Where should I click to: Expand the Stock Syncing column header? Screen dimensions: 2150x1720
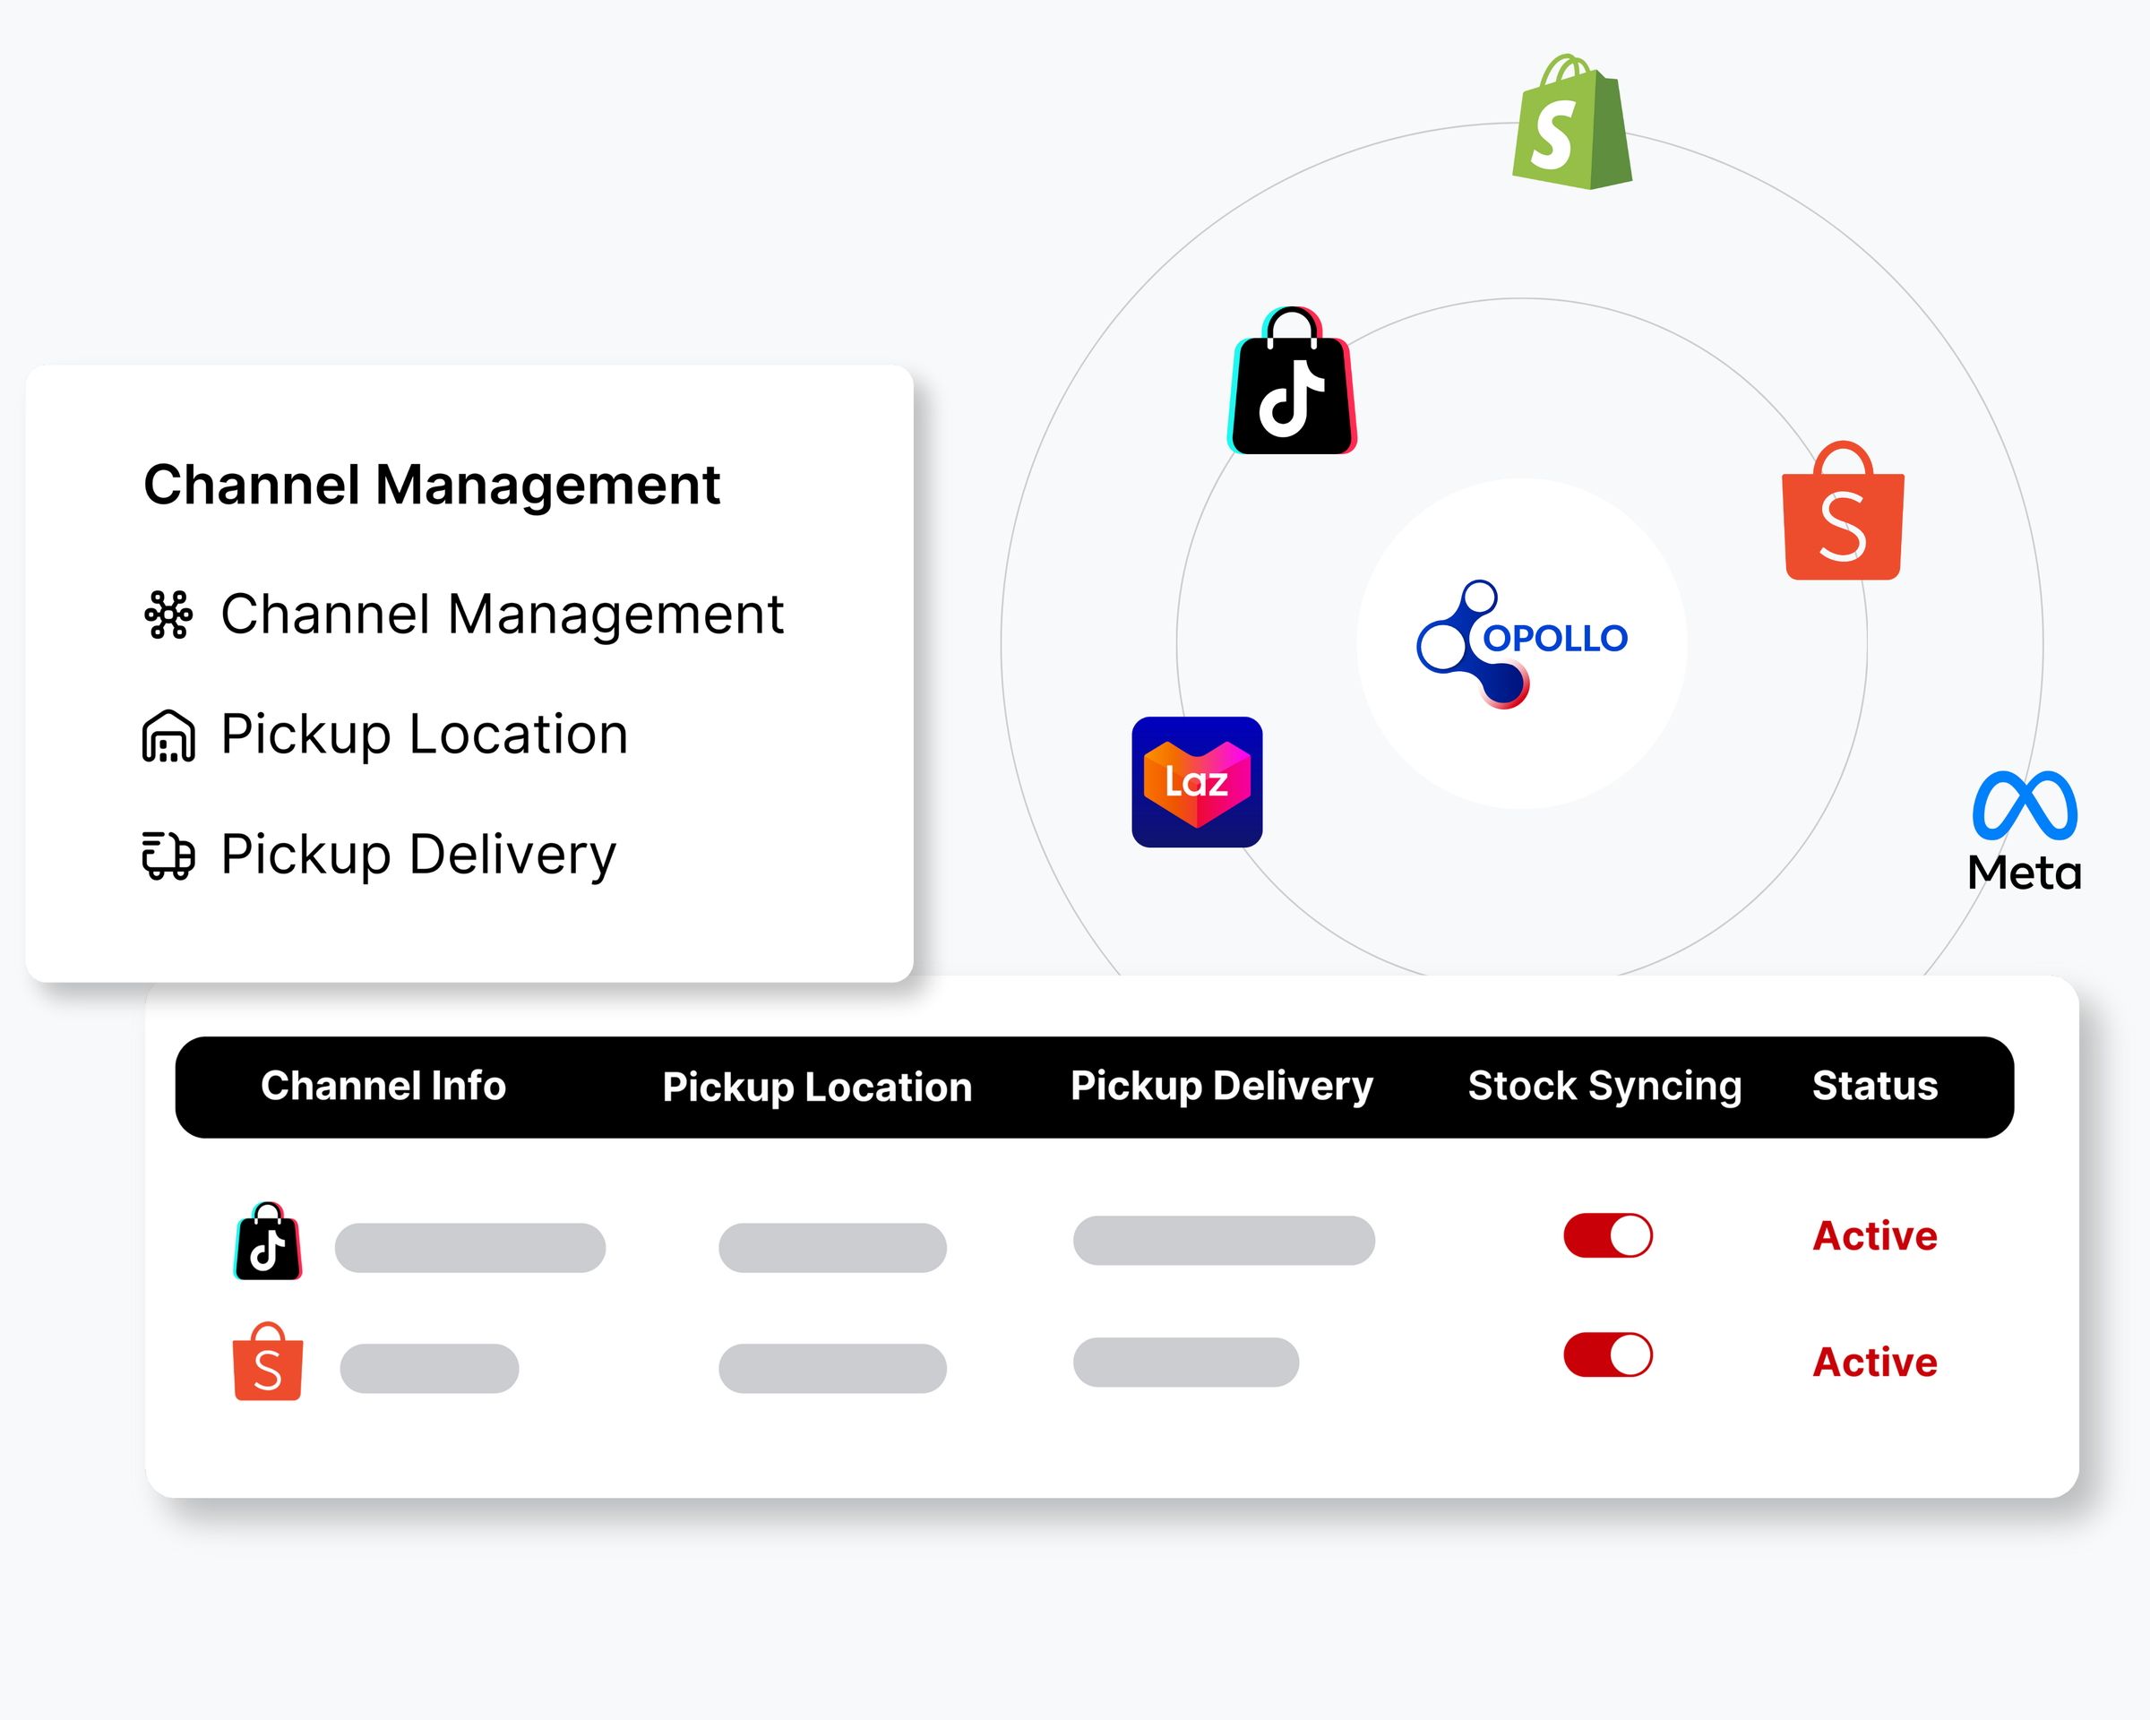coord(1604,1086)
